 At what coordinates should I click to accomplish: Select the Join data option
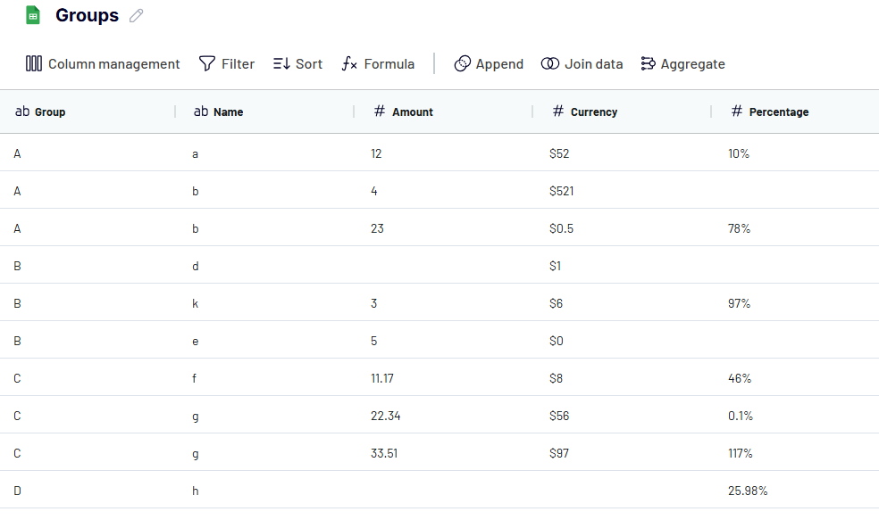(x=582, y=64)
